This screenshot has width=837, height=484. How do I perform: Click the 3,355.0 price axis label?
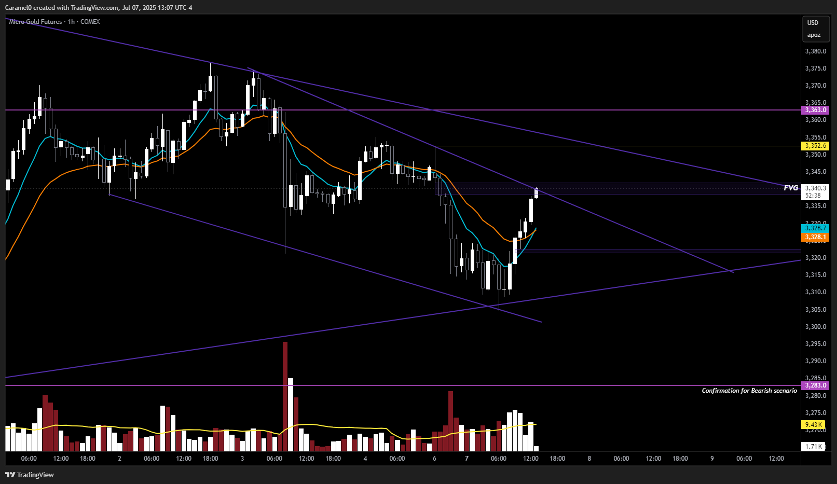[x=816, y=137]
